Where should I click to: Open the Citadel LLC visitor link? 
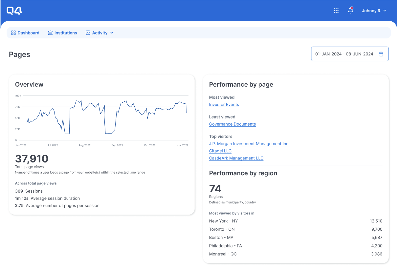coord(220,151)
